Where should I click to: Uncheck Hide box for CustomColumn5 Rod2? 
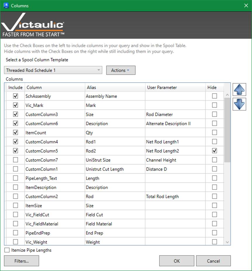pyautogui.click(x=215, y=151)
